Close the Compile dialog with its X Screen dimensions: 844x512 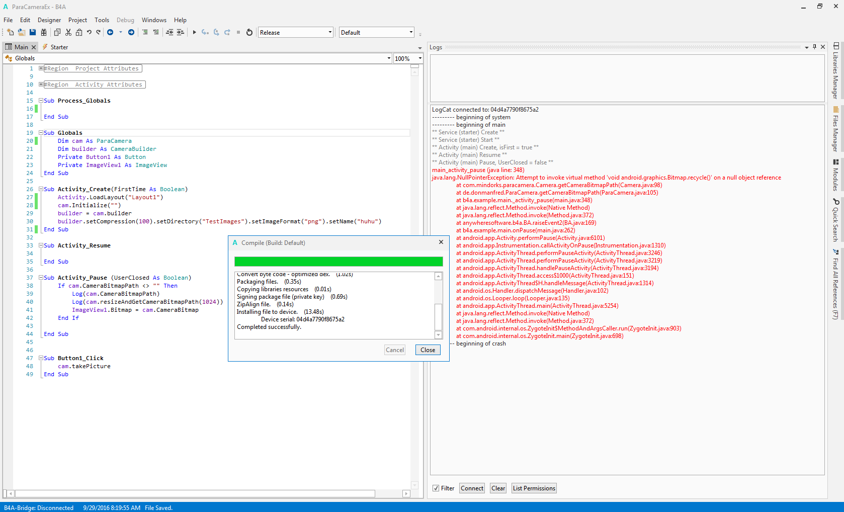441,242
